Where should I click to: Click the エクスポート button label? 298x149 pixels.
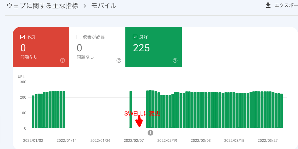(x=286, y=6)
